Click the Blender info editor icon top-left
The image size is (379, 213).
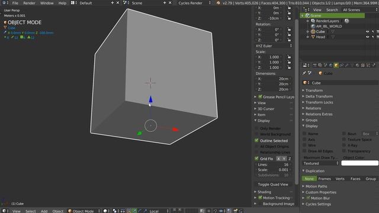pos(4,3)
